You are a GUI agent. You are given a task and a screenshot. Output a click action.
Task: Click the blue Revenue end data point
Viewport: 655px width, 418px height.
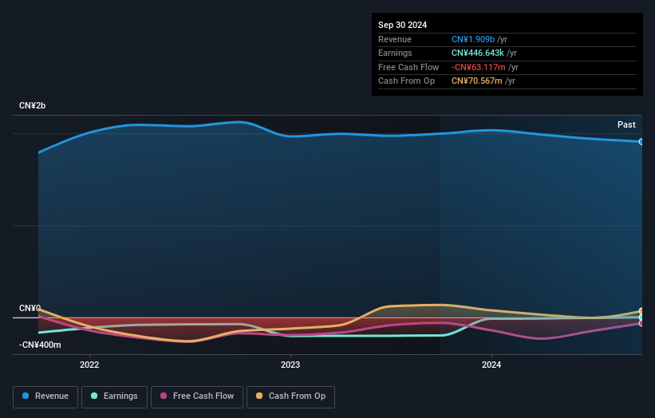click(x=641, y=142)
